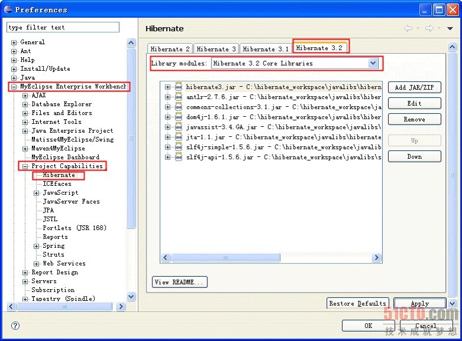Image resolution: width=462 pixels, height=341 pixels.
Task: Expand the hibernate3.jar entry
Action: point(168,87)
